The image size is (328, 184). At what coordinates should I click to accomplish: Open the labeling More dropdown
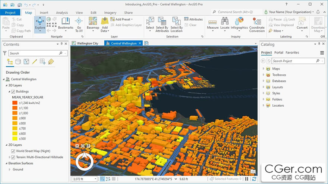pos(276,30)
